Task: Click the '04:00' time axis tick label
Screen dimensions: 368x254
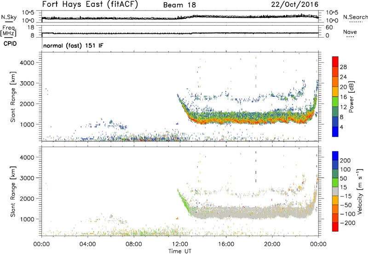Action: [x=88, y=244]
